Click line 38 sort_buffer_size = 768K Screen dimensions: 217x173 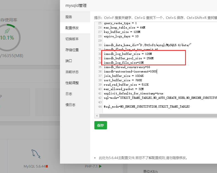pos(123,80)
